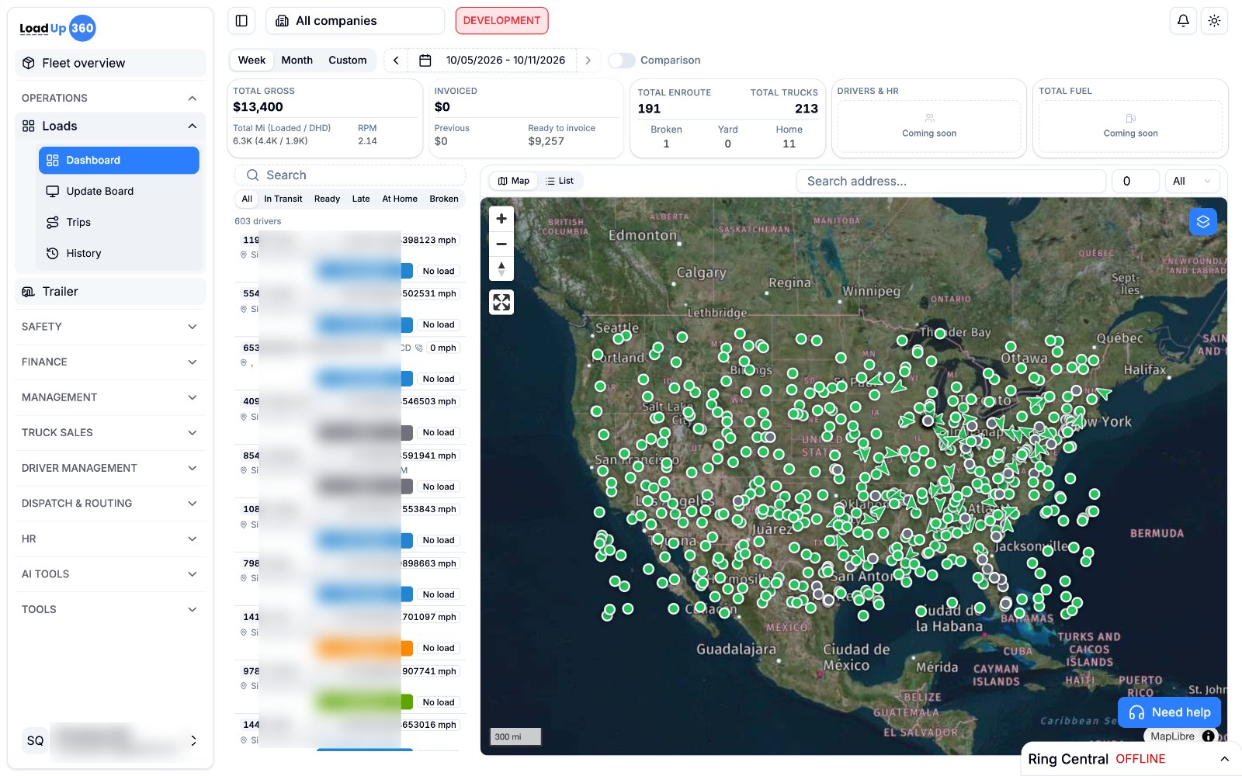Click the MapLibre attribution info icon

(1208, 736)
